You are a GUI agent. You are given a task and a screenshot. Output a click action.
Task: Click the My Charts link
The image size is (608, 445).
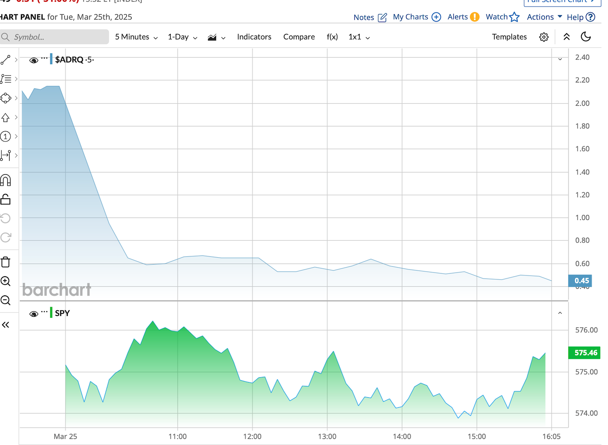tap(416, 17)
